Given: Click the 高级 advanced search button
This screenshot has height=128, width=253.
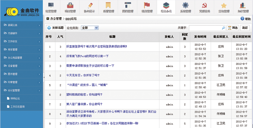Looking at the screenshot, I should tap(245, 28).
